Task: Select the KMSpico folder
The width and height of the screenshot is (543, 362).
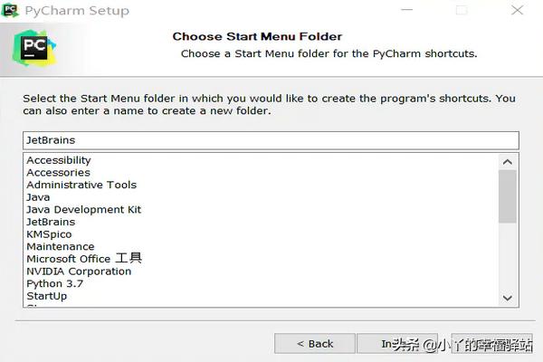Action: point(49,233)
